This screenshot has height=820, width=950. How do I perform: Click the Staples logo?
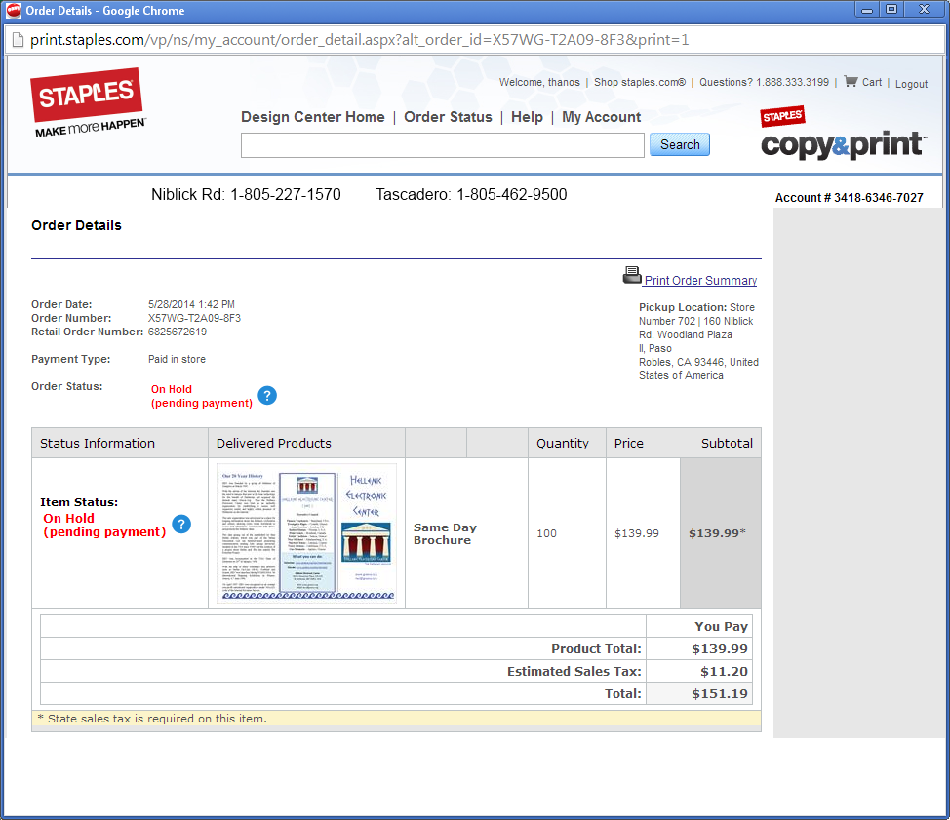[x=87, y=102]
